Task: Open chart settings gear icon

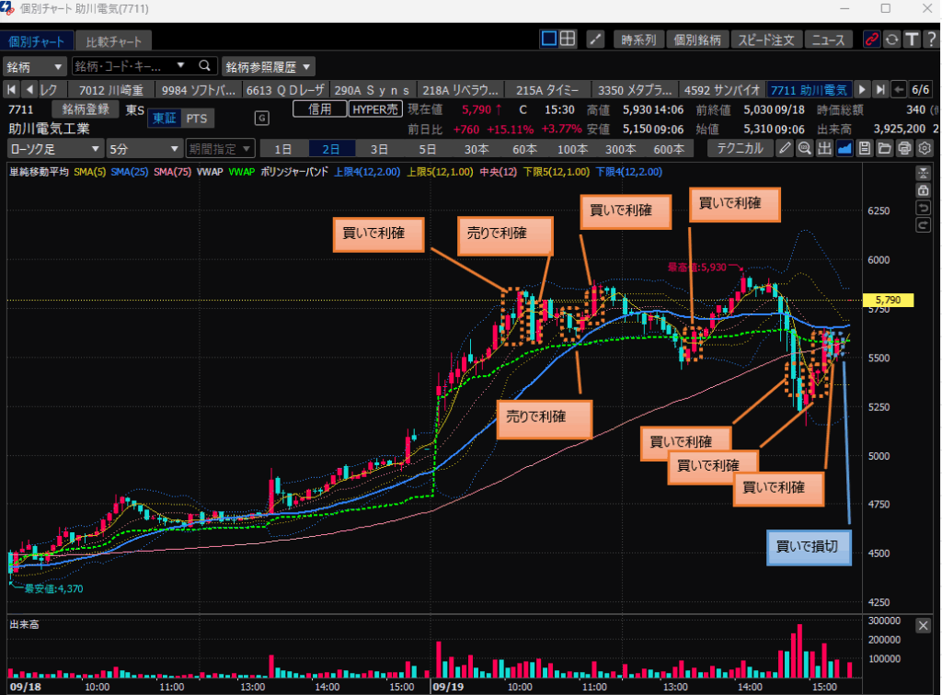Action: pyautogui.click(x=925, y=149)
